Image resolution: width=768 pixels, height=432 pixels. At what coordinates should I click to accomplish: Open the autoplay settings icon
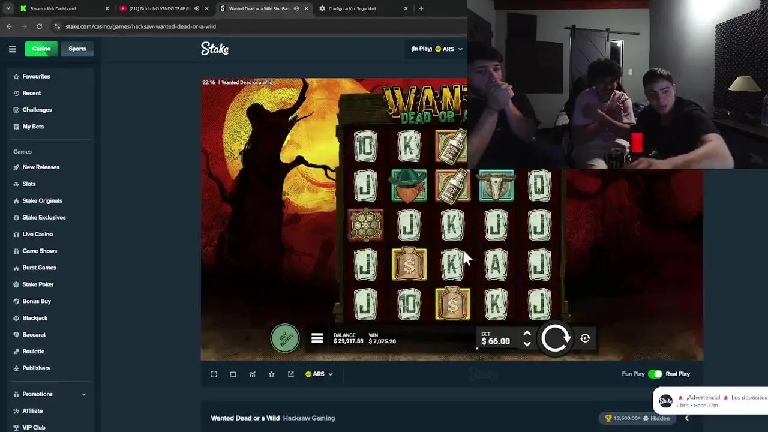(x=585, y=338)
